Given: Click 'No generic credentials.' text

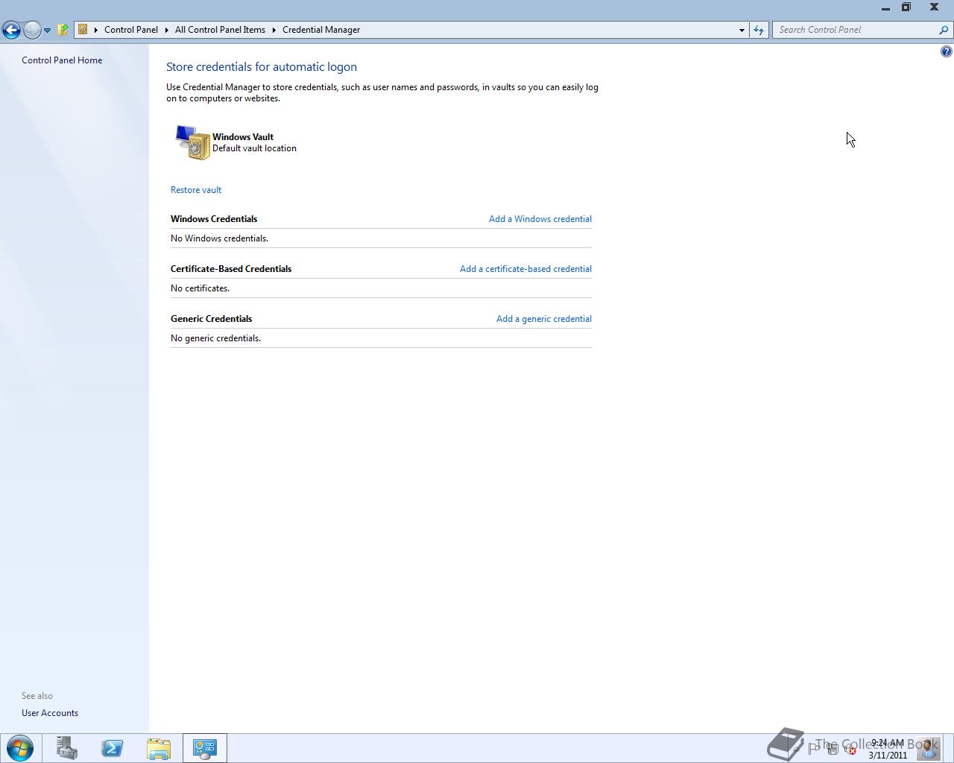Looking at the screenshot, I should click(x=215, y=338).
